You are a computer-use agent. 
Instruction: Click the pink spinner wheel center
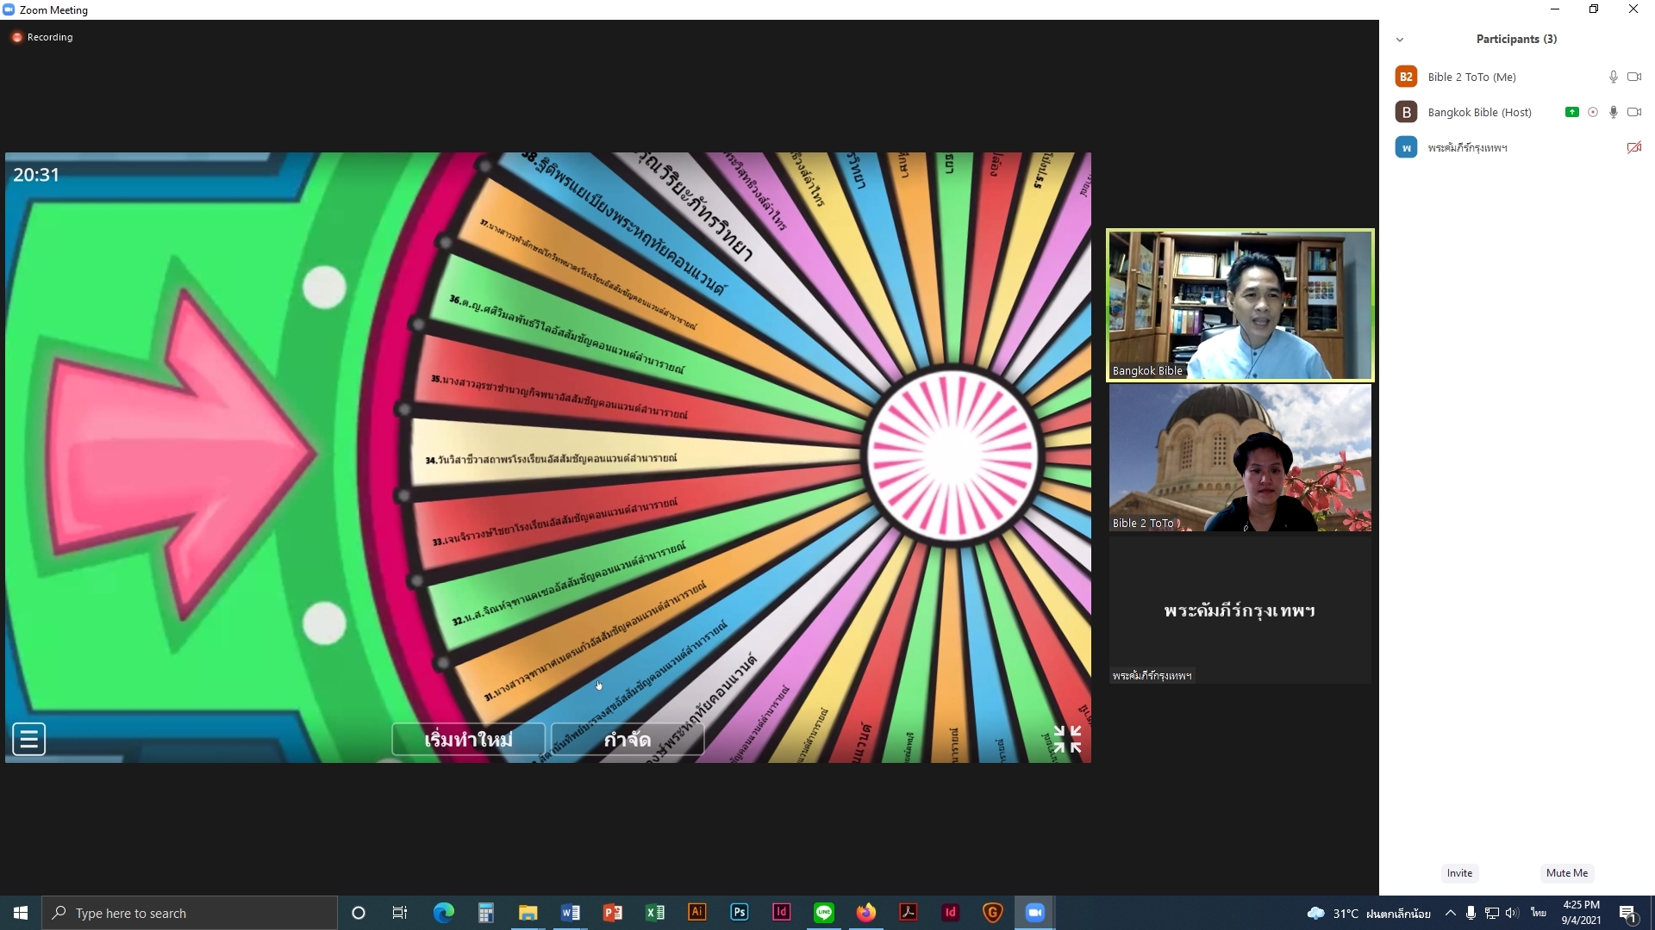pos(952,454)
